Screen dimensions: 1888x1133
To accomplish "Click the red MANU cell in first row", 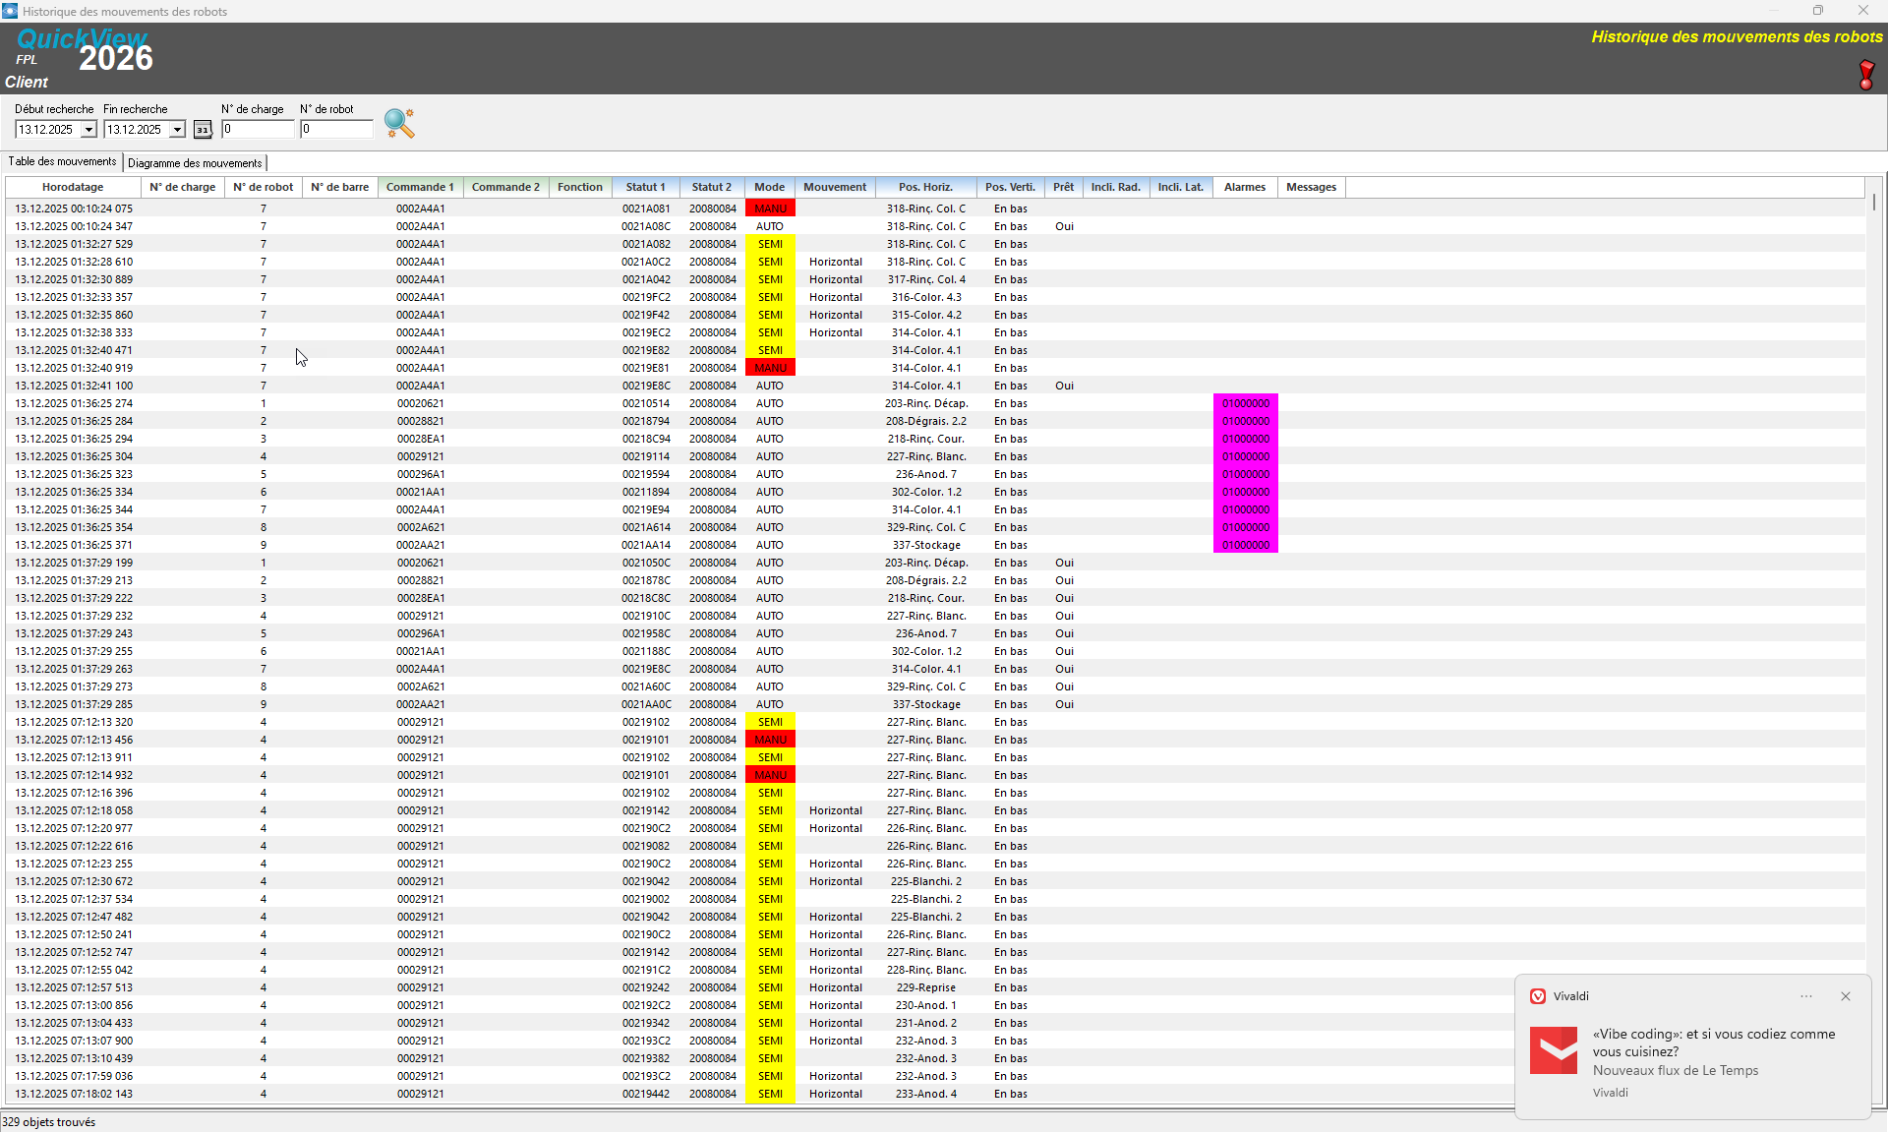I will [770, 209].
